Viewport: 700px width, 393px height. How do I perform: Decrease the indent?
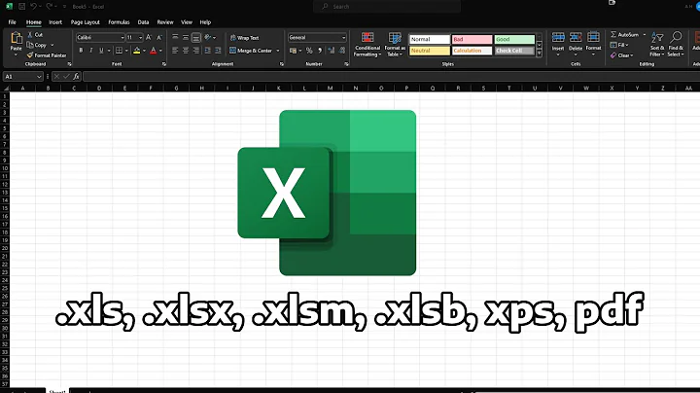(208, 51)
